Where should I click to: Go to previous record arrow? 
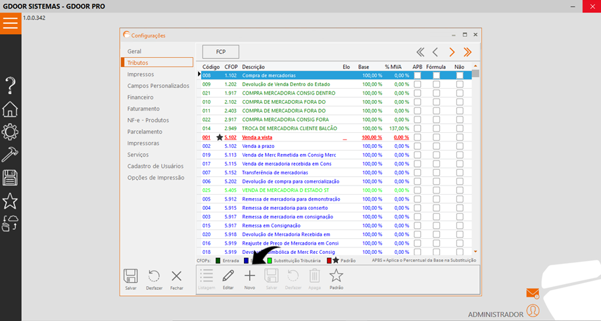[x=435, y=52]
